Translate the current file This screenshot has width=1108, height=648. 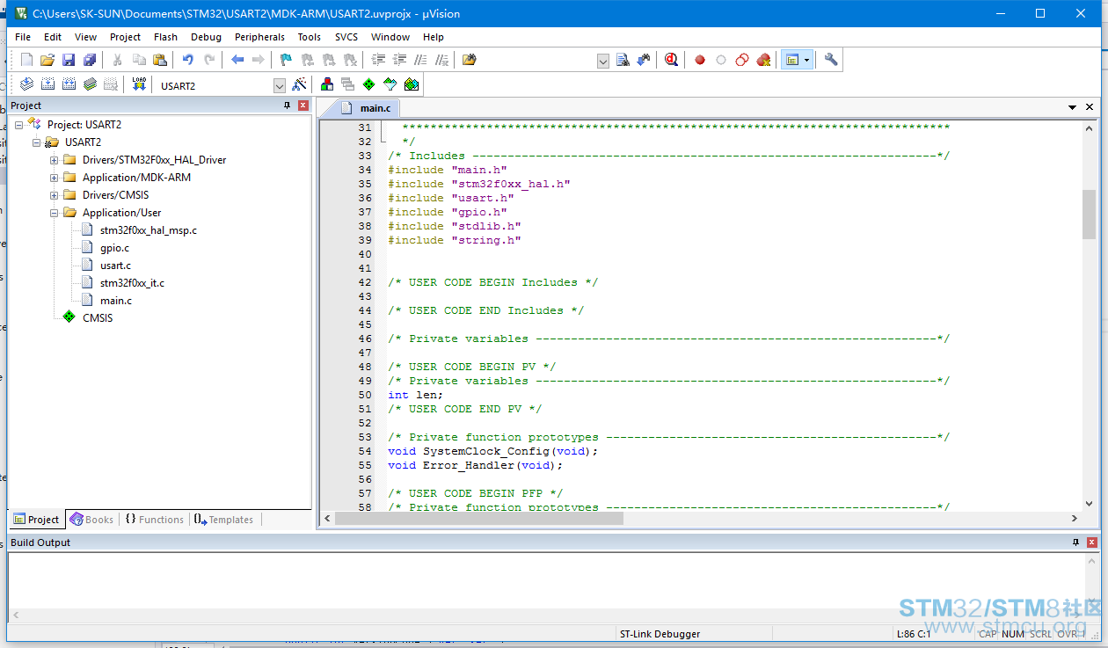(26, 84)
